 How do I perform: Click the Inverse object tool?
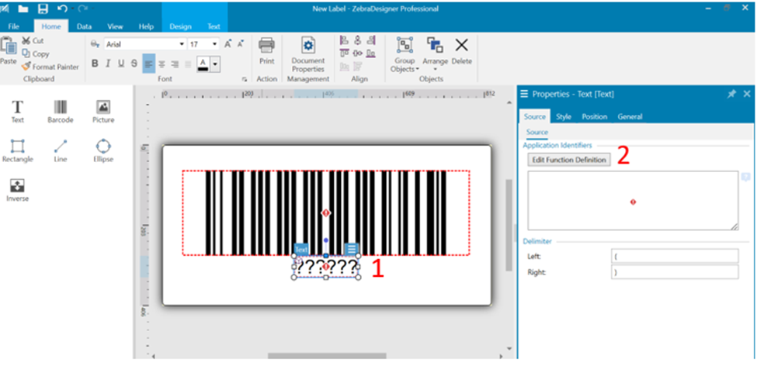(17, 188)
